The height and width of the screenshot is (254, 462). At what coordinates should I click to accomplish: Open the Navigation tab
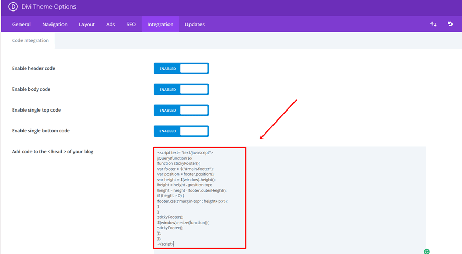tap(55, 24)
